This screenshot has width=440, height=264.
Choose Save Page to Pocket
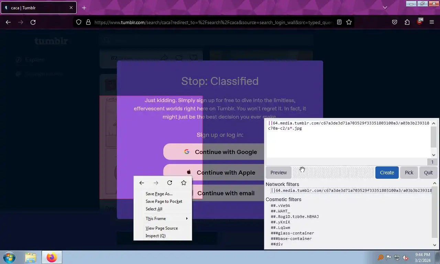pyautogui.click(x=163, y=201)
